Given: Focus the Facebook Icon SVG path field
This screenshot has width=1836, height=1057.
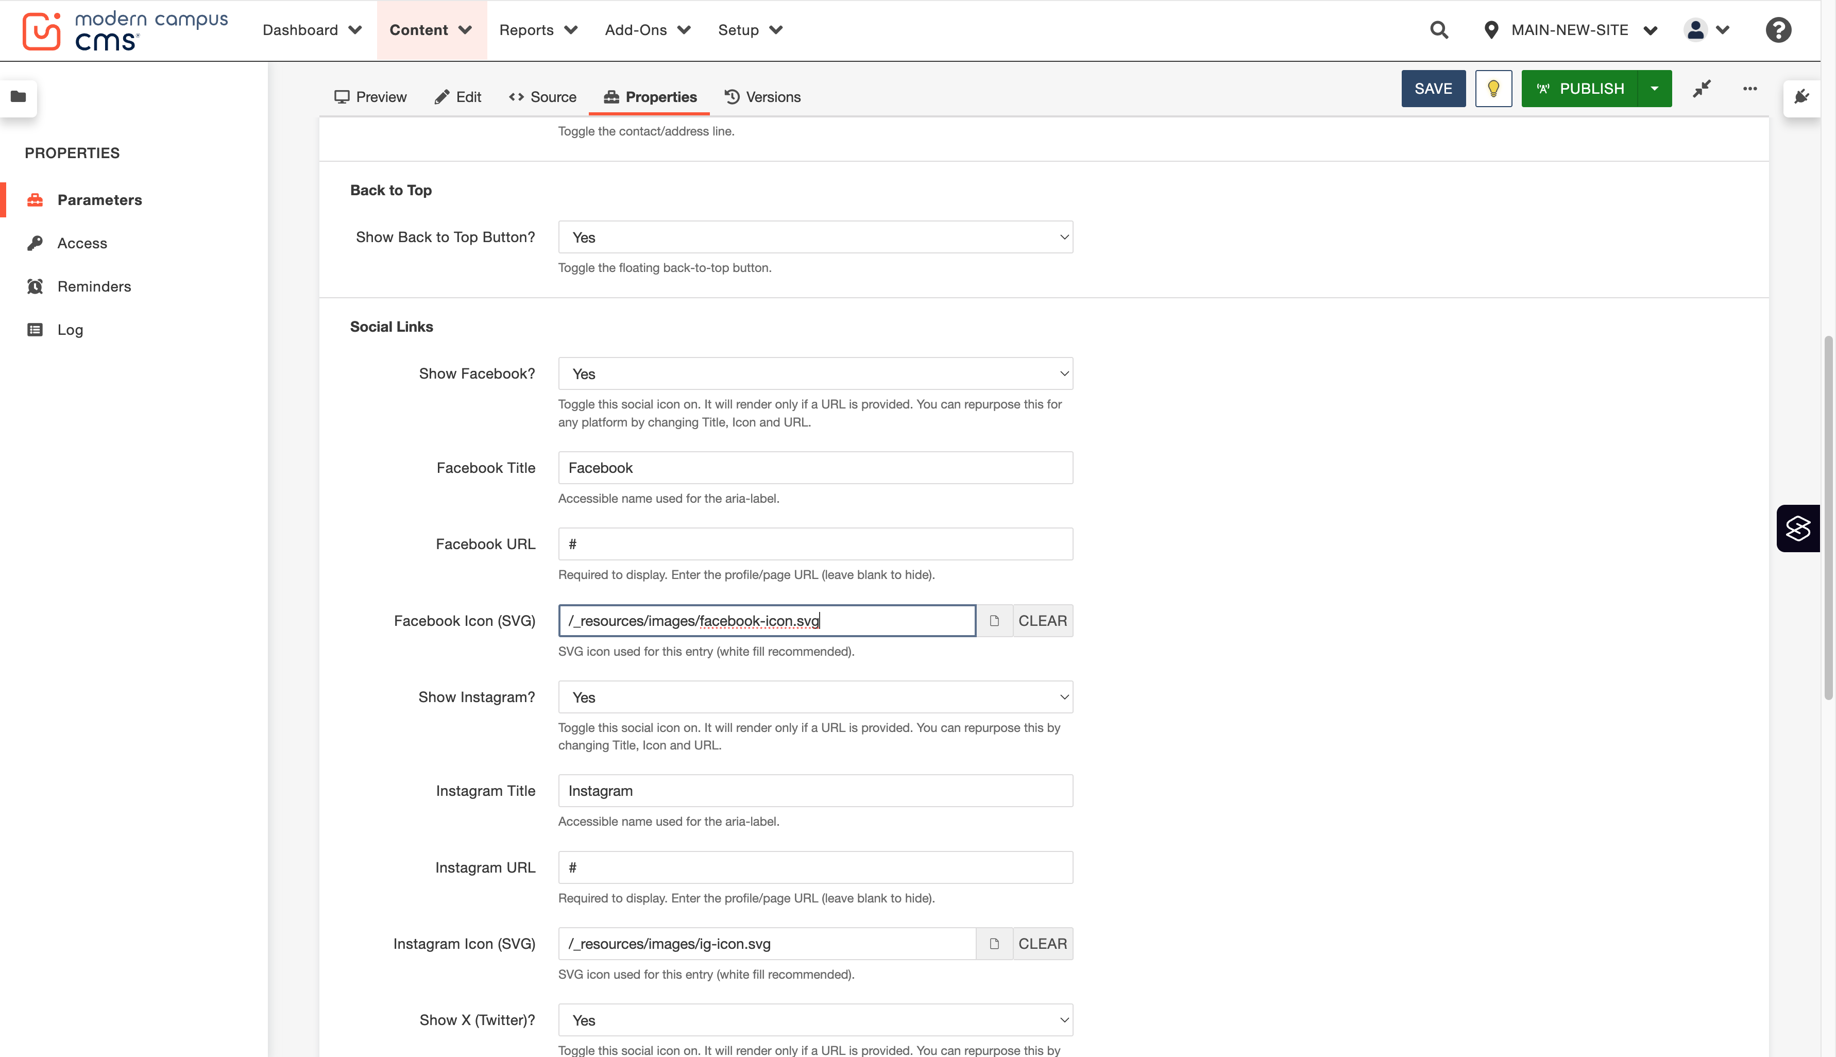Looking at the screenshot, I should tap(767, 621).
